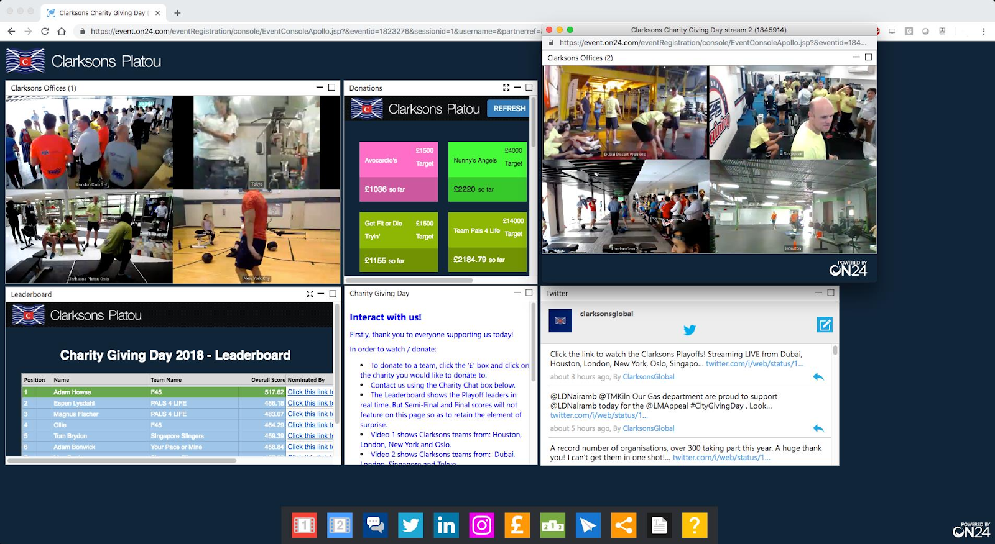Open Video 1 stream icon in bottom dock
995x544 pixels.
[304, 525]
